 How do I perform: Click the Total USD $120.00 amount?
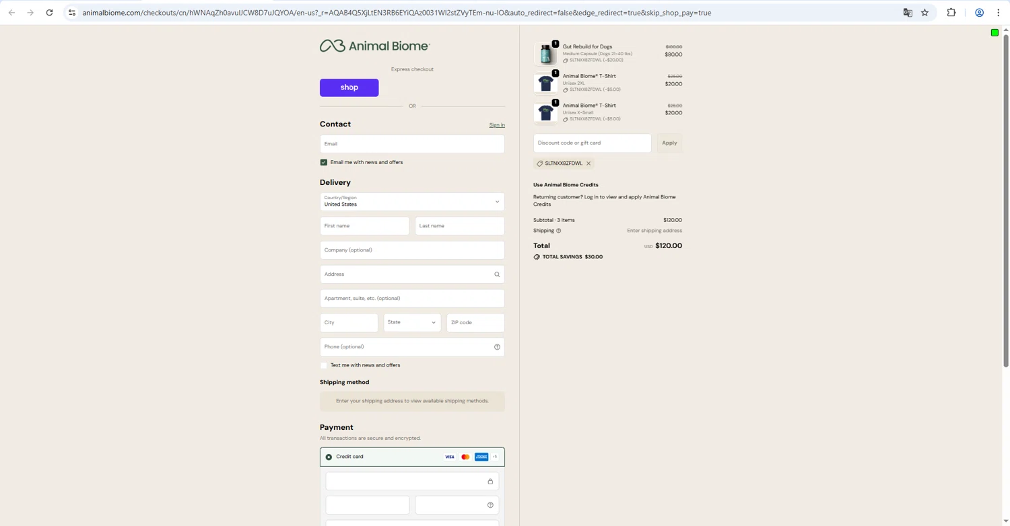pos(663,246)
